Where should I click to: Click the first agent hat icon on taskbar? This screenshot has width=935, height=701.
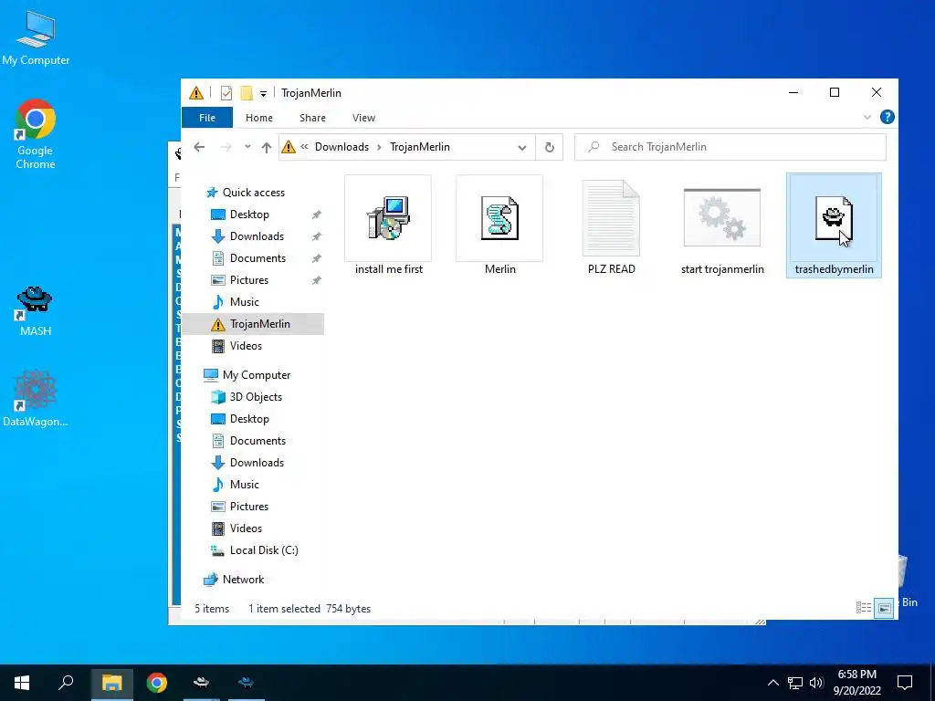point(202,683)
